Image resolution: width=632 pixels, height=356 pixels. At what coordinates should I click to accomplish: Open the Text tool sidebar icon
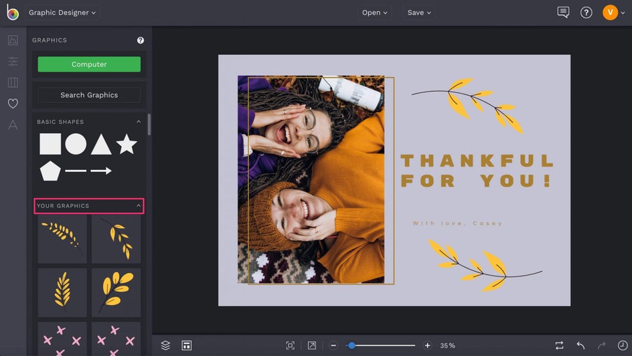point(13,125)
